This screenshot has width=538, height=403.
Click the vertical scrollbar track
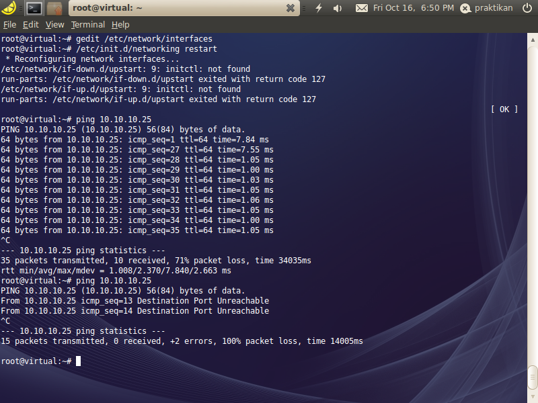tap(533, 201)
